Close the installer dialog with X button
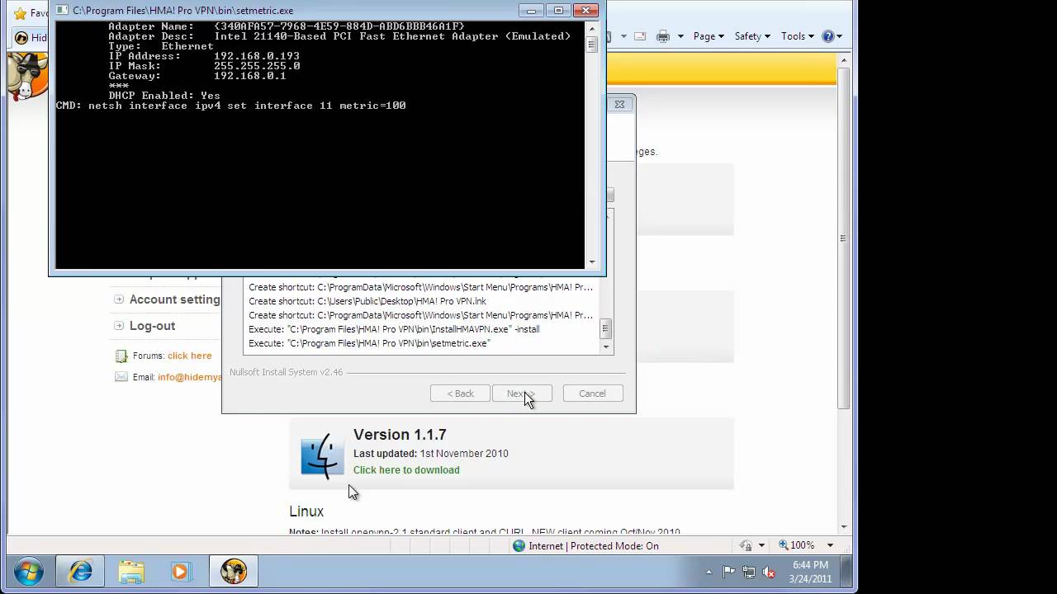The image size is (1057, 594). 621,104
